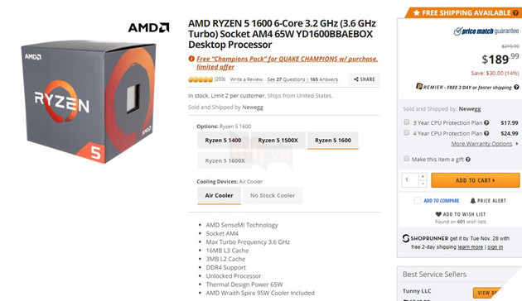Click the Price Alert bell icon
522x301 pixels.
pyautogui.click(x=473, y=201)
